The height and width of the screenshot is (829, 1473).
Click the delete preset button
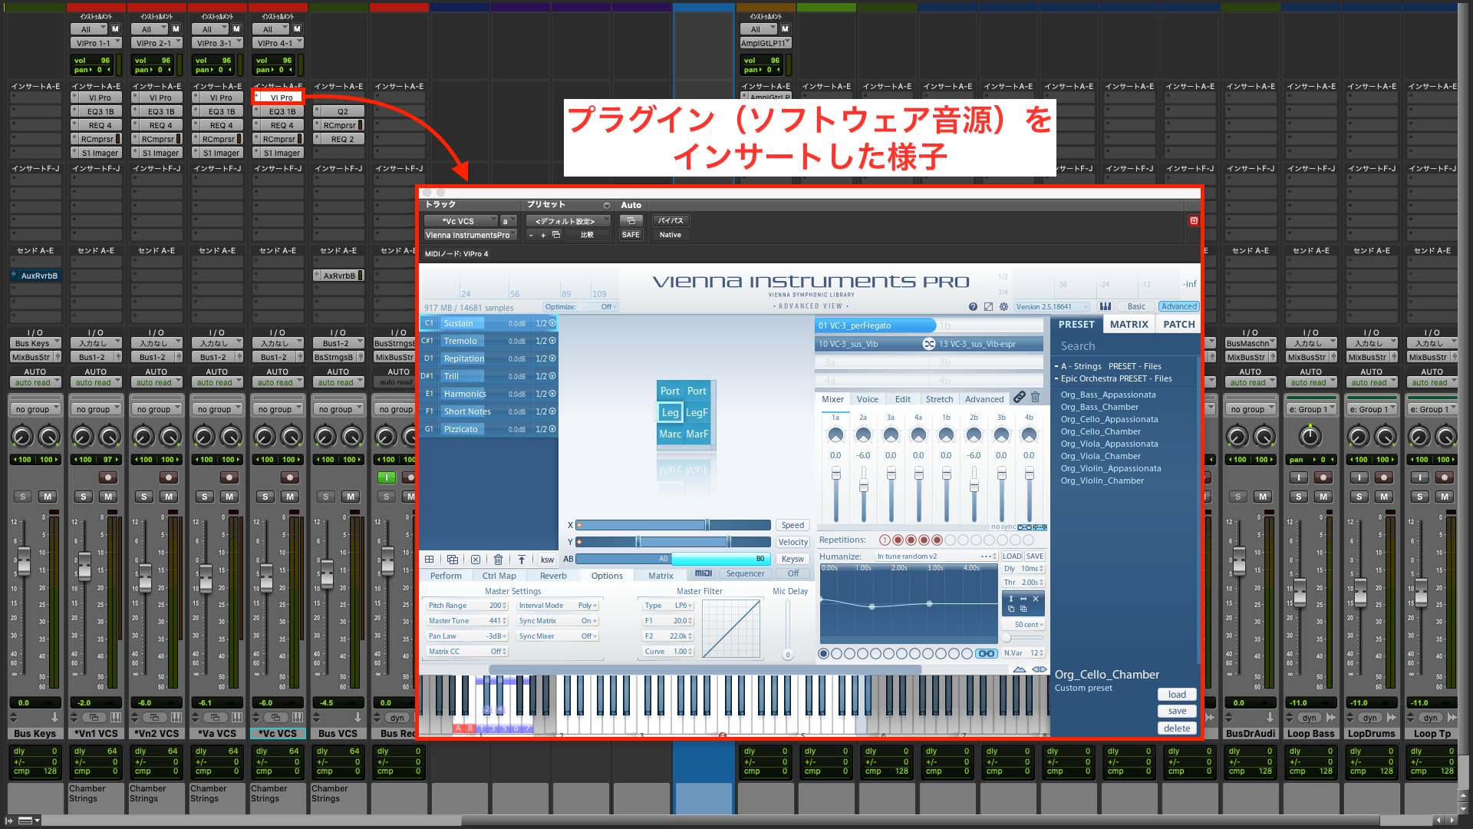[1177, 728]
